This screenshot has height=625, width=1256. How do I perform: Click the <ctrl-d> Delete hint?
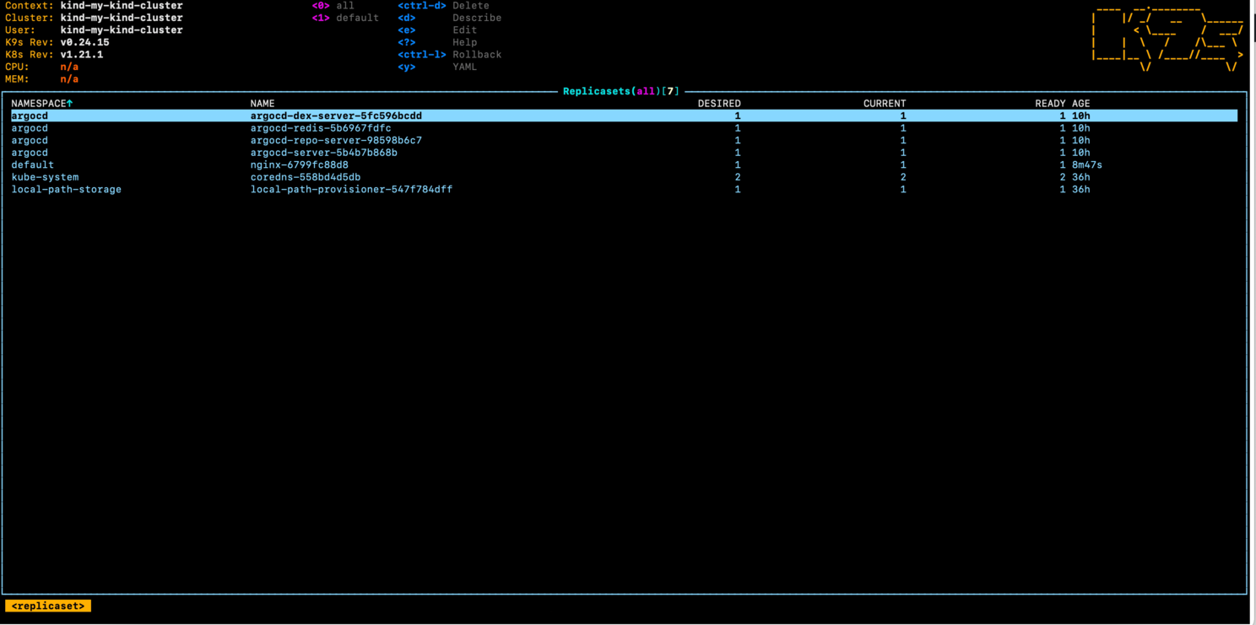(x=444, y=6)
